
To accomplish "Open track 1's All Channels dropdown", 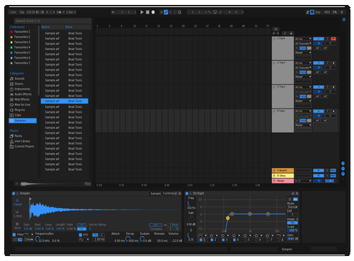I will [303, 44].
